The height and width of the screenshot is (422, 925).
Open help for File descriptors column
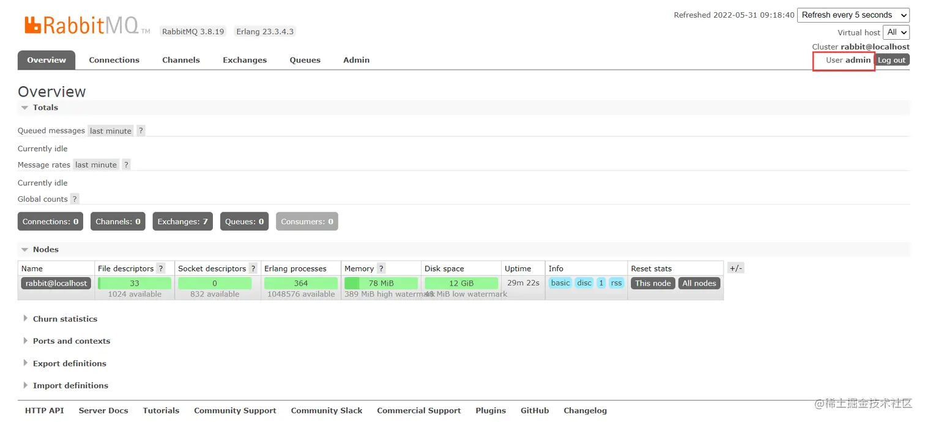point(161,268)
